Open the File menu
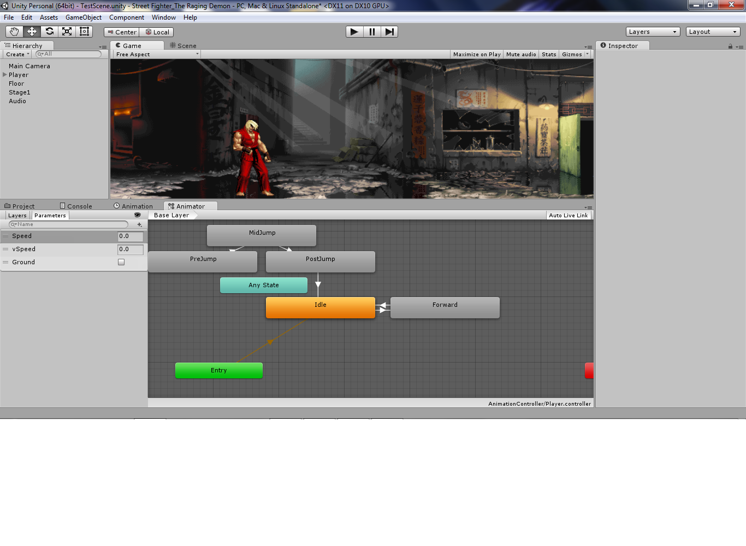The width and height of the screenshot is (746, 546). 9,17
